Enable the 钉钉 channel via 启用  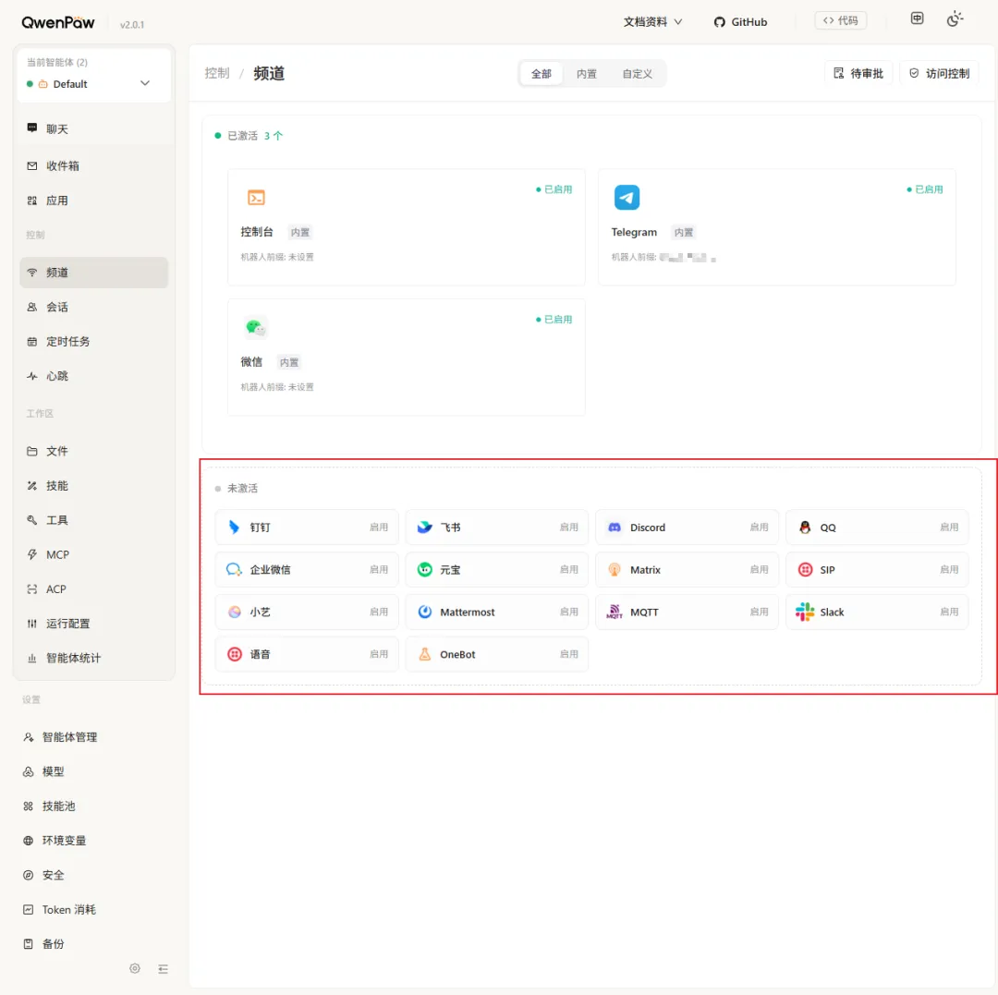coord(379,527)
